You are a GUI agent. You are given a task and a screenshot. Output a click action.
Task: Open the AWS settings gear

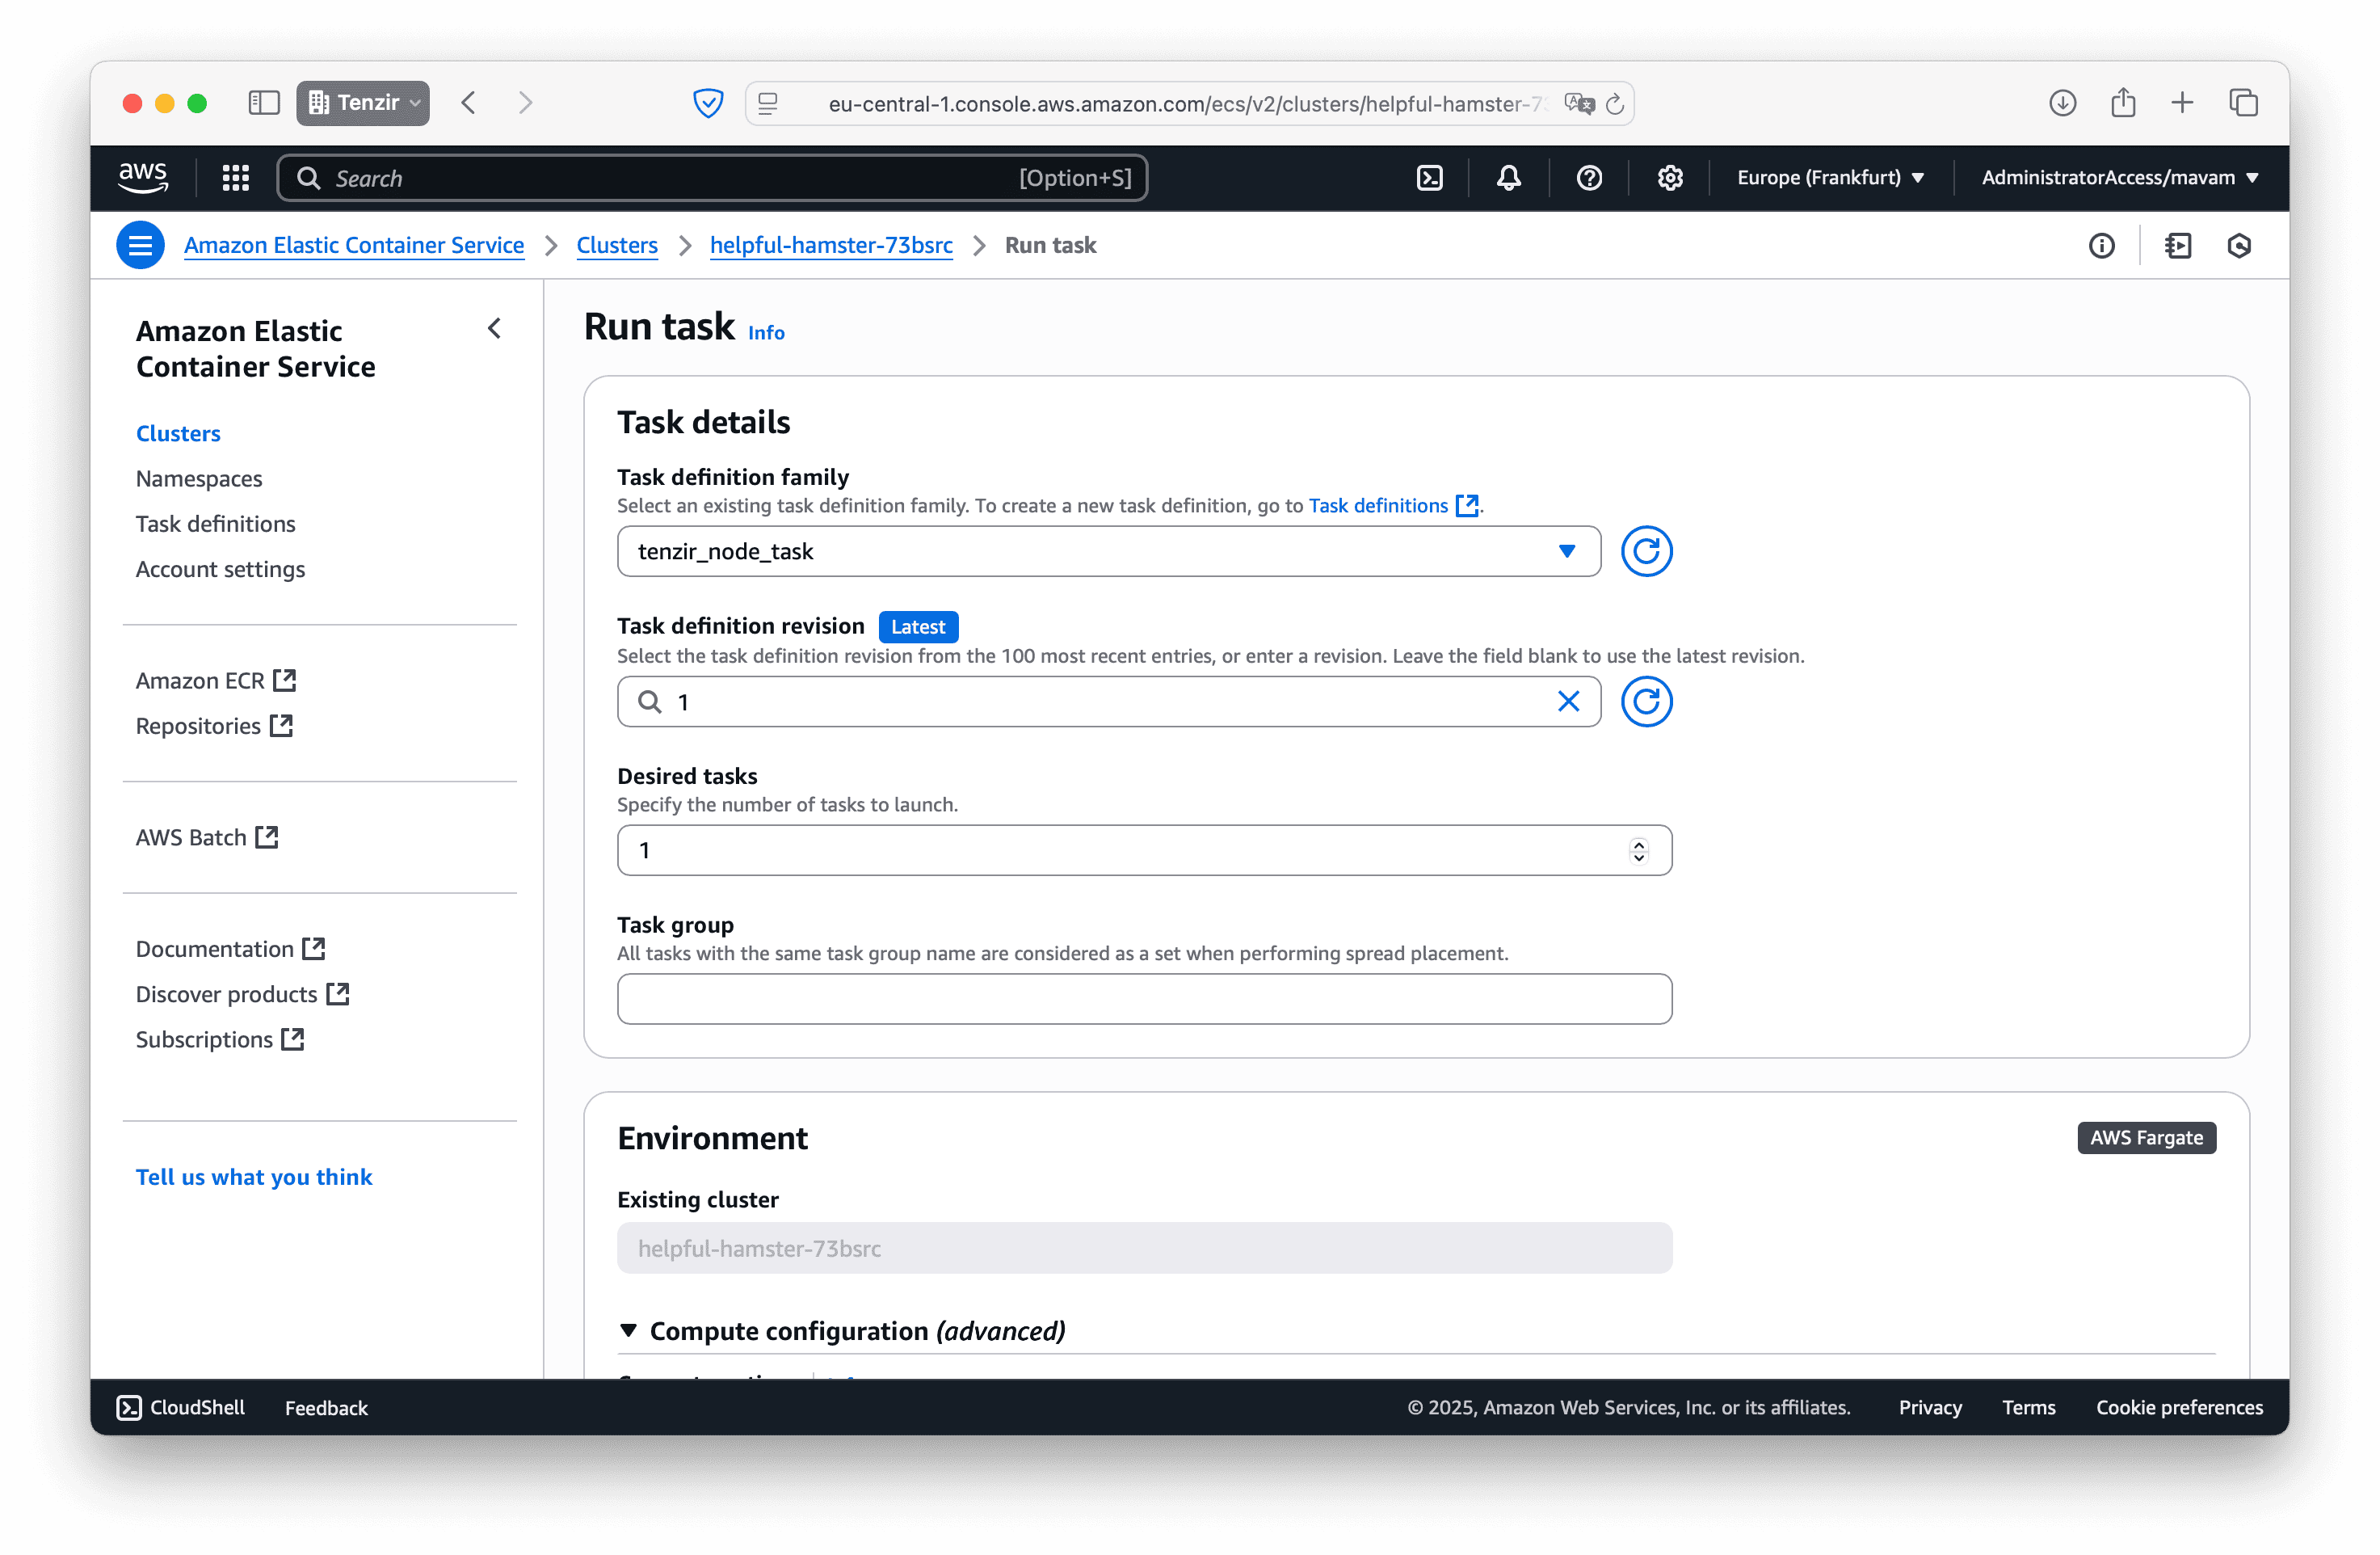coord(1670,177)
